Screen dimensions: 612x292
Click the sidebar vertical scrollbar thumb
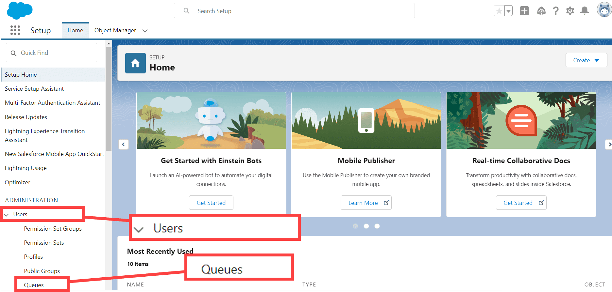[109, 99]
